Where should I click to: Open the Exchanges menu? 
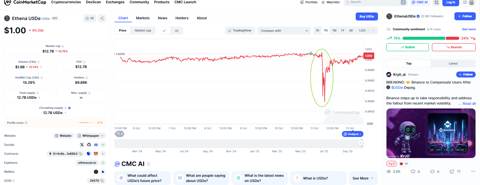pyautogui.click(x=115, y=2)
